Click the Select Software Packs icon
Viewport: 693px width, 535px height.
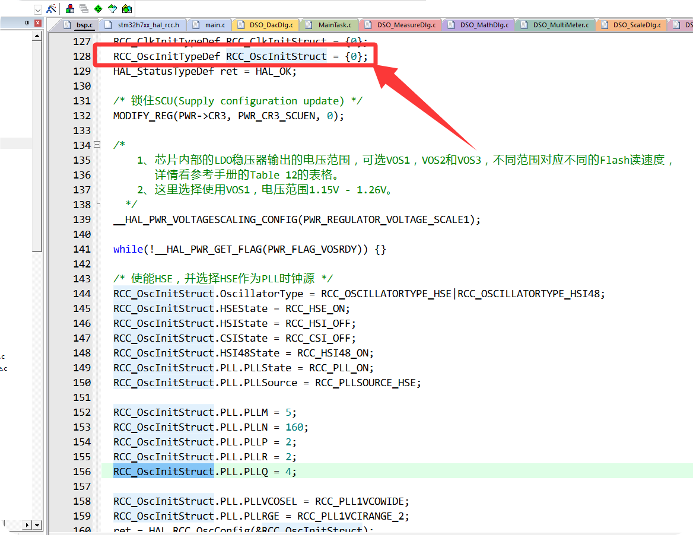pyautogui.click(x=112, y=9)
